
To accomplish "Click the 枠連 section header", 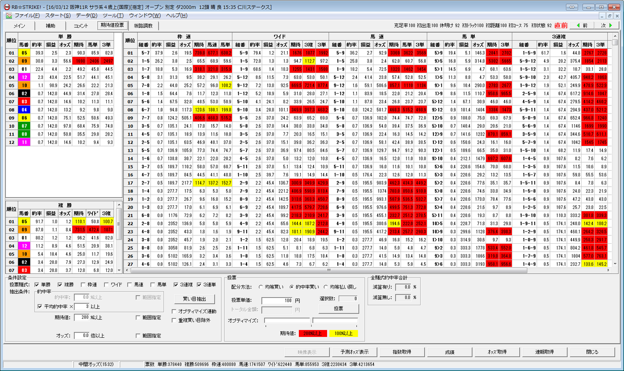I will (x=184, y=36).
